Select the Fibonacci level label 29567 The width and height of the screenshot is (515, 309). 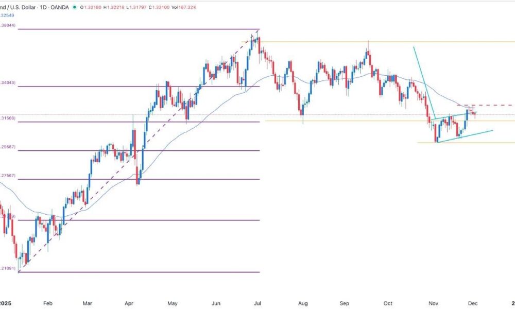click(9, 147)
